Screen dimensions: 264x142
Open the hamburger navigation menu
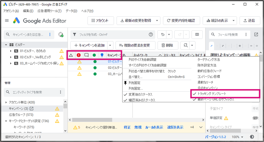[7, 21]
